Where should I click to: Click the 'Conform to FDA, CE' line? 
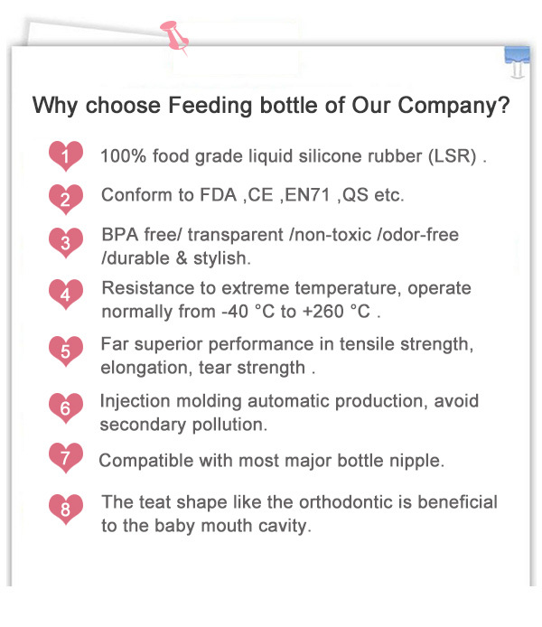pyautogui.click(x=253, y=195)
